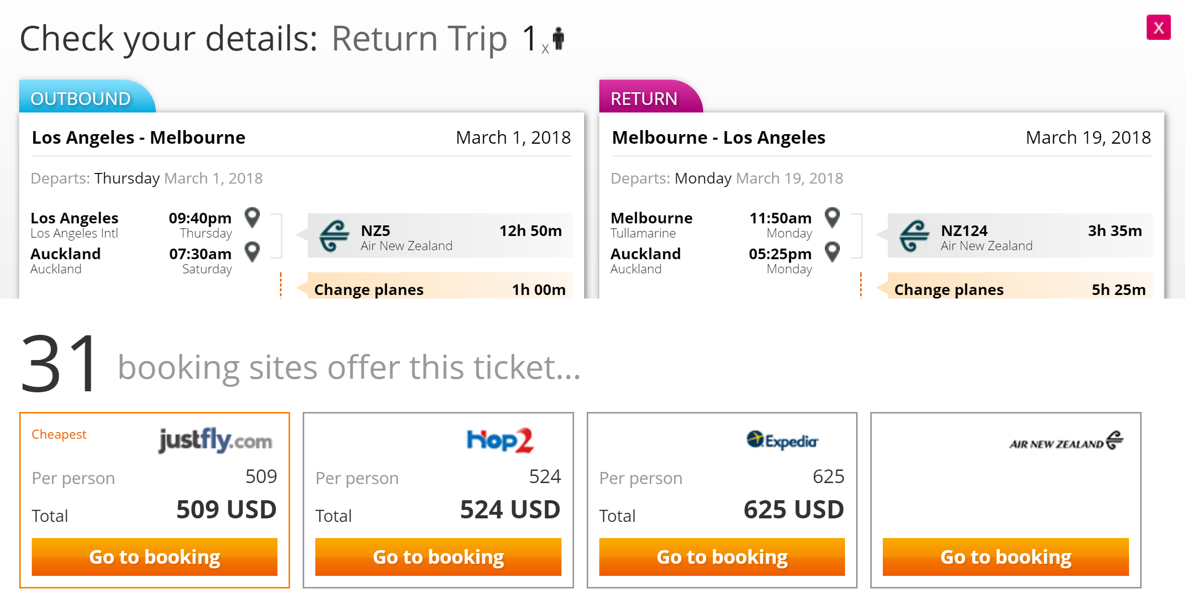This screenshot has height=593, width=1185.
Task: Click the Los Angeles departure location pin
Action: point(252,217)
